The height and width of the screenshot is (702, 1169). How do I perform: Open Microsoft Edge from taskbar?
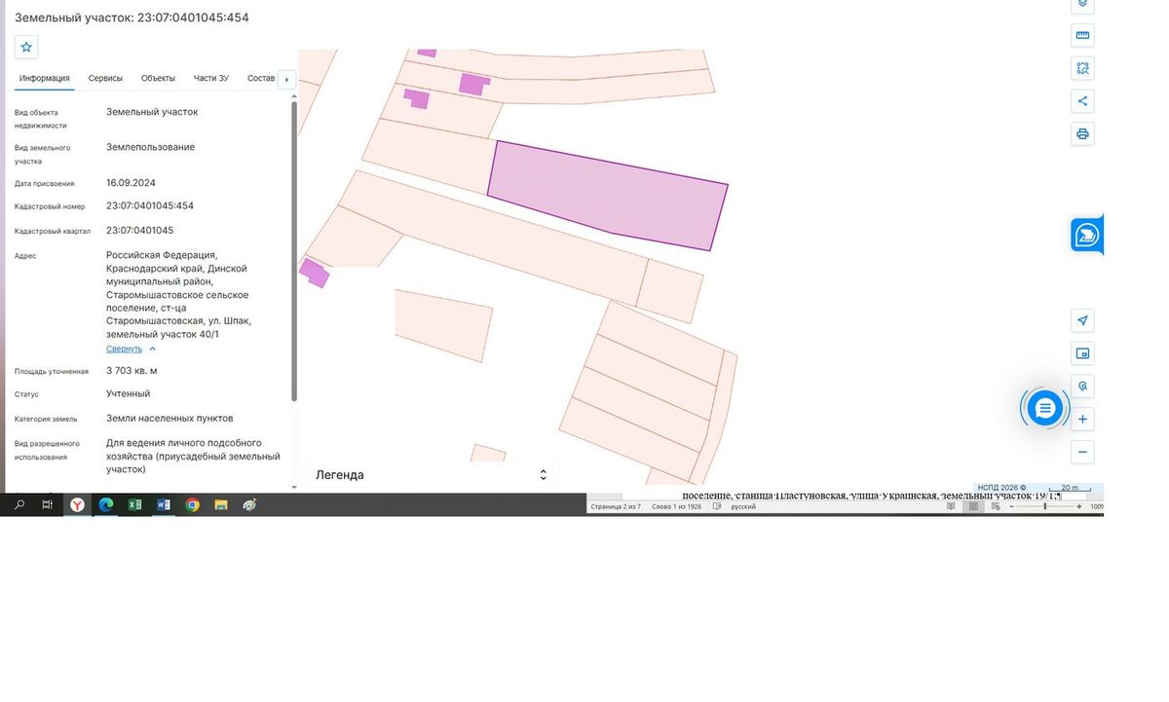tap(106, 504)
